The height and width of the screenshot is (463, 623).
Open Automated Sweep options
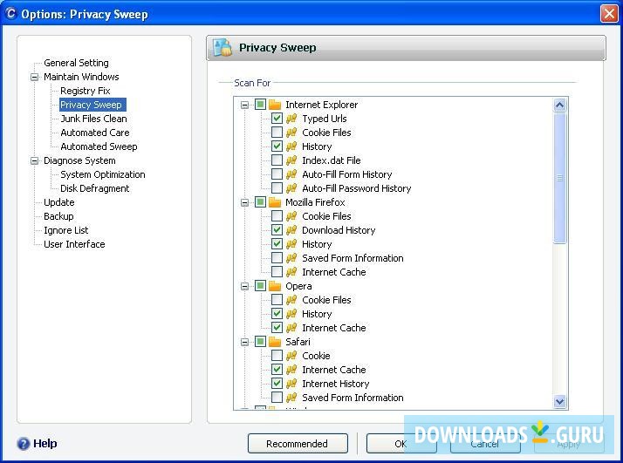99,146
